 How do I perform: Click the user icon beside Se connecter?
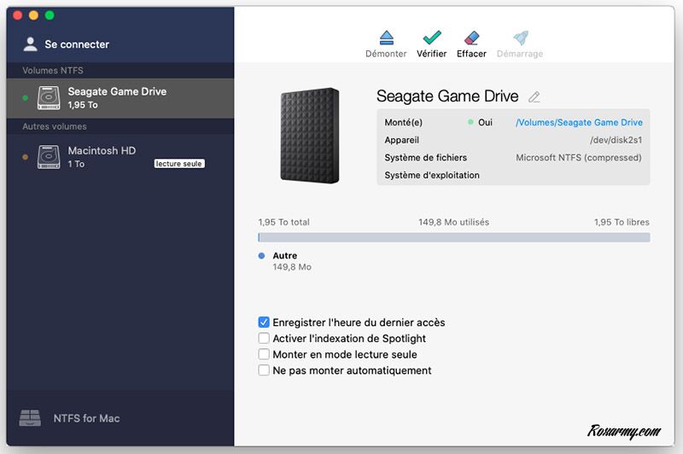pyautogui.click(x=31, y=44)
